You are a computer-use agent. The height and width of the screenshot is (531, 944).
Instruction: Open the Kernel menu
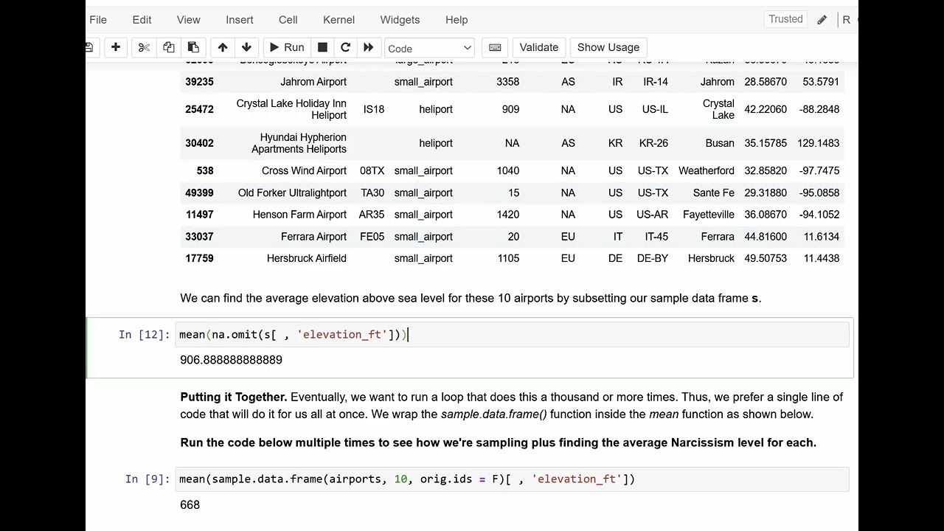click(339, 20)
